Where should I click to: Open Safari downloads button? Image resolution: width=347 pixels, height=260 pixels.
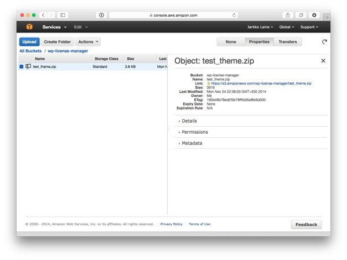point(314,15)
